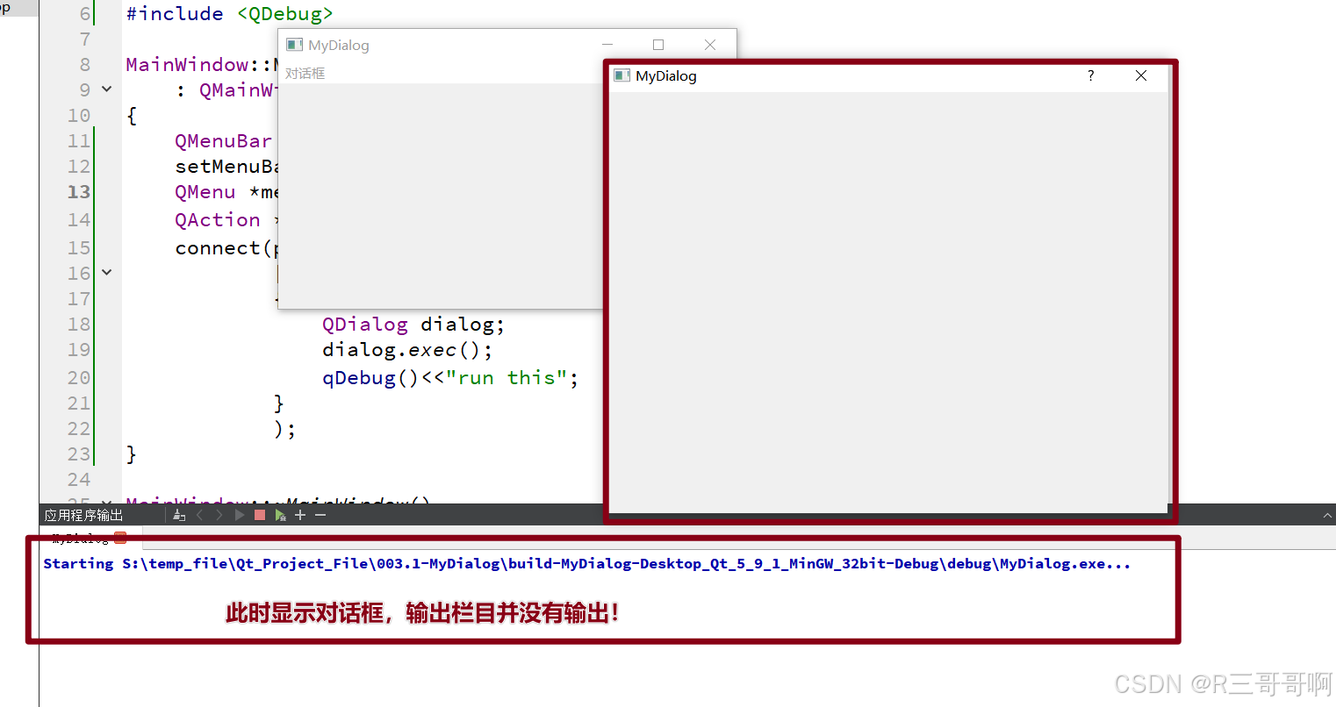
Task: Minimize the MyDialog main window behind
Action: pyautogui.click(x=607, y=45)
